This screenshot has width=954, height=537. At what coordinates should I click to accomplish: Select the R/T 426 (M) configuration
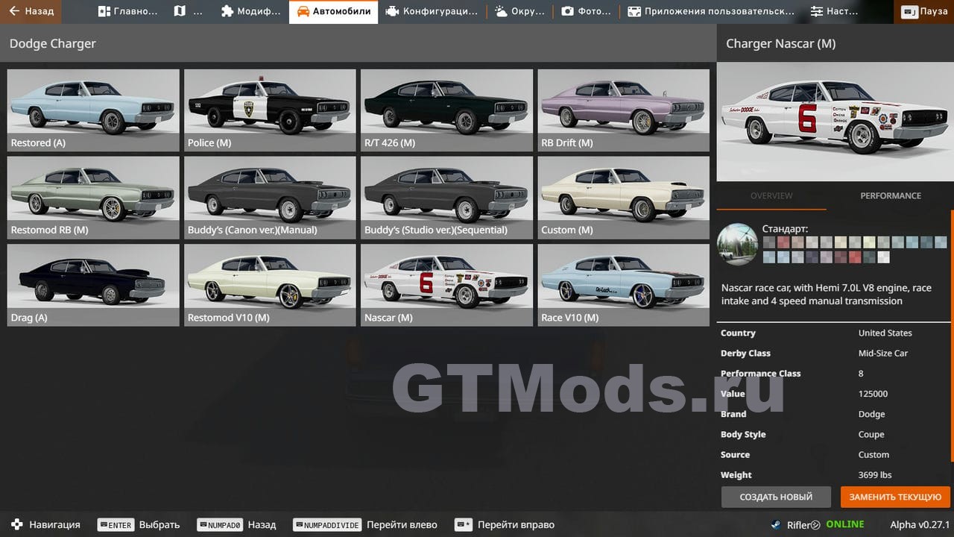(446, 110)
